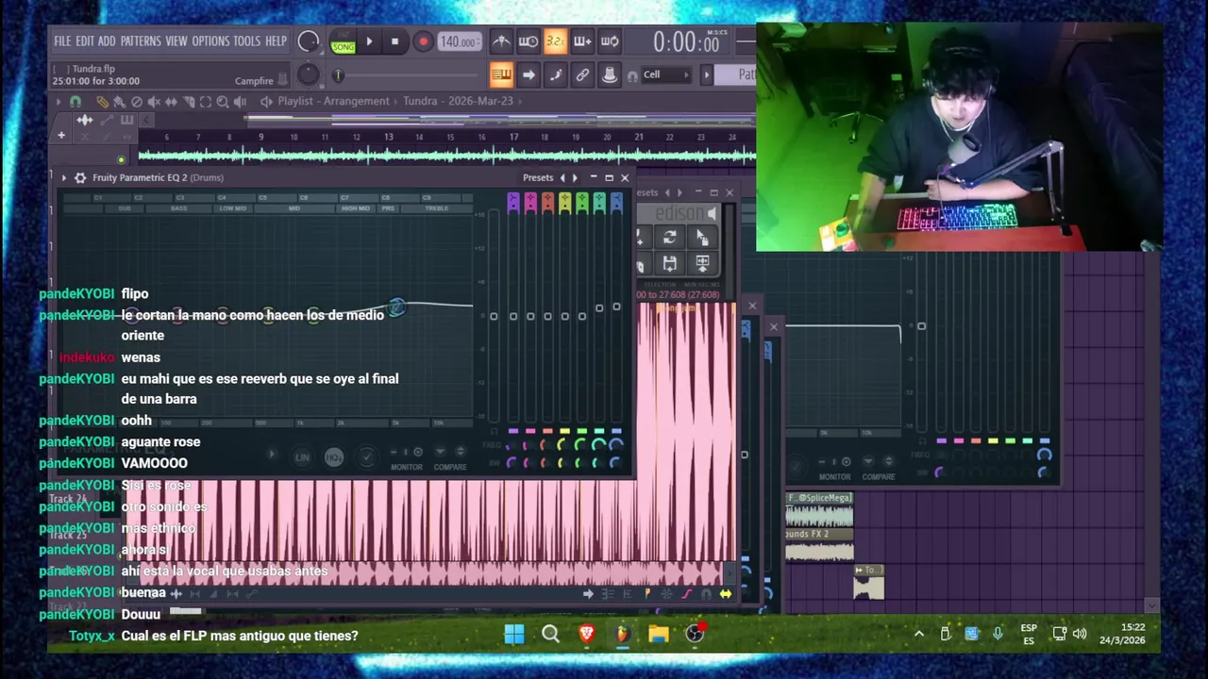This screenshot has height=679, width=1208.
Task: Click the Edison loop recording icon
Action: [669, 238]
